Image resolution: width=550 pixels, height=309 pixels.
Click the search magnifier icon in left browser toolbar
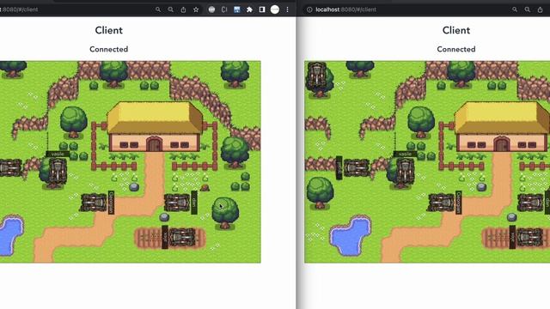[x=158, y=9]
